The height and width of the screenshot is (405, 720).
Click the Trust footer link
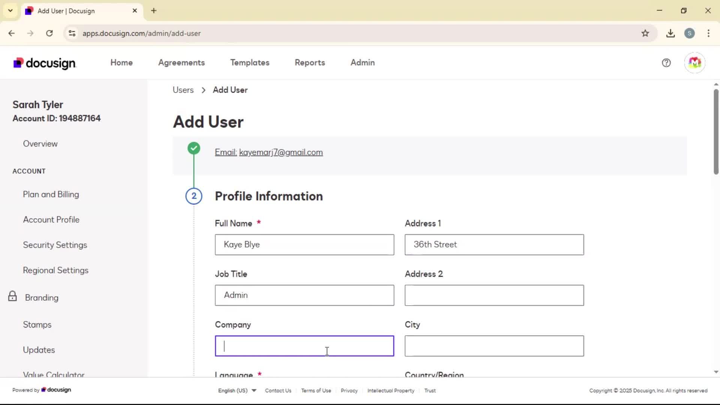430,390
